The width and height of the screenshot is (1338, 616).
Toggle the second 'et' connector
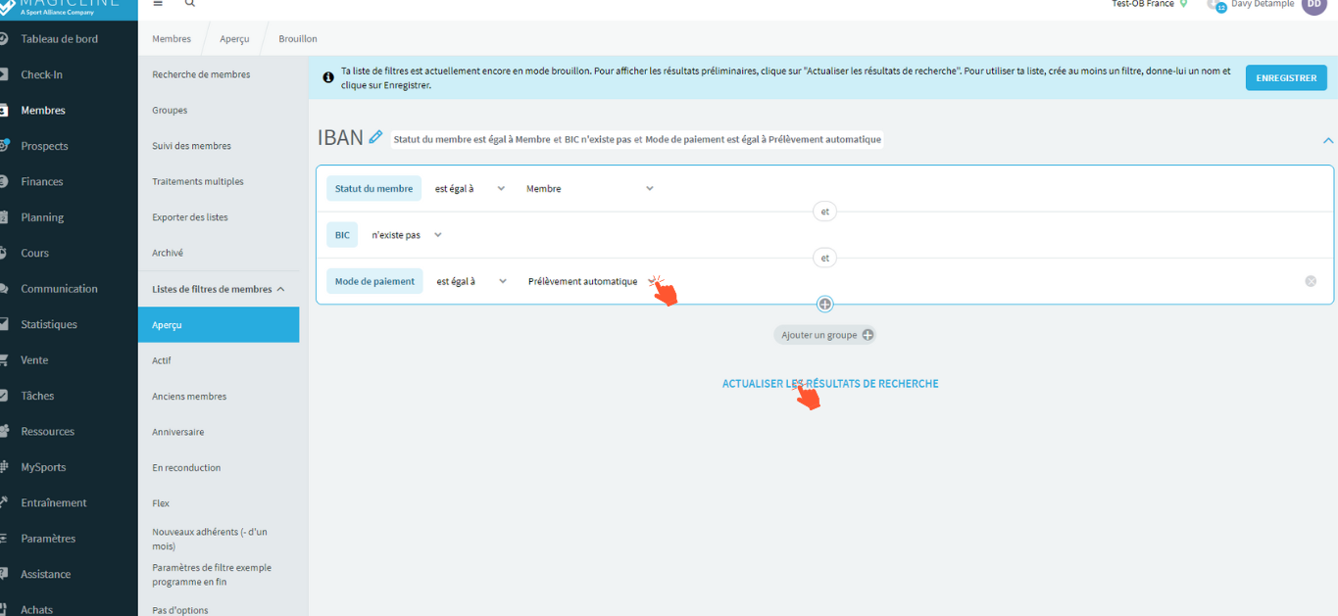click(825, 259)
